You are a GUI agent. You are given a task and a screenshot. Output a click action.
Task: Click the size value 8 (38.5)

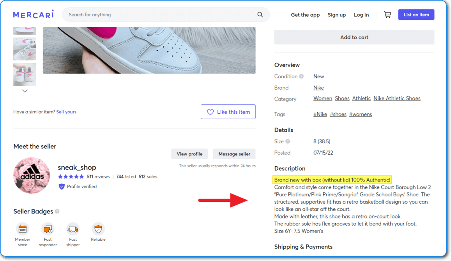[322, 141]
